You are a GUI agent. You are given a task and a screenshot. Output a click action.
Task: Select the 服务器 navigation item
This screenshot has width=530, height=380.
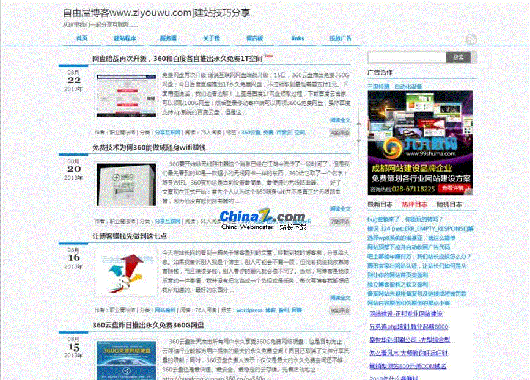click(168, 38)
